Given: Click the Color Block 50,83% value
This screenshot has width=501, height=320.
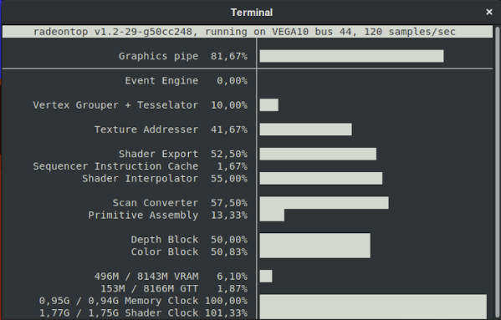Looking at the screenshot, I should [229, 251].
